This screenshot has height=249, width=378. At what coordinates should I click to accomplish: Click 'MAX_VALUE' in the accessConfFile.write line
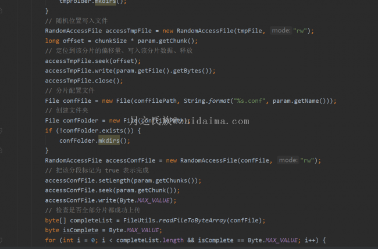click(154, 200)
